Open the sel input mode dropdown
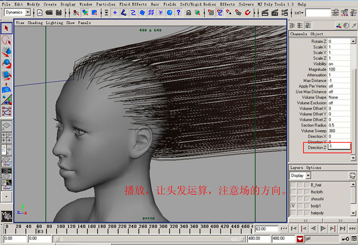The image size is (358, 245). pos(299,13)
